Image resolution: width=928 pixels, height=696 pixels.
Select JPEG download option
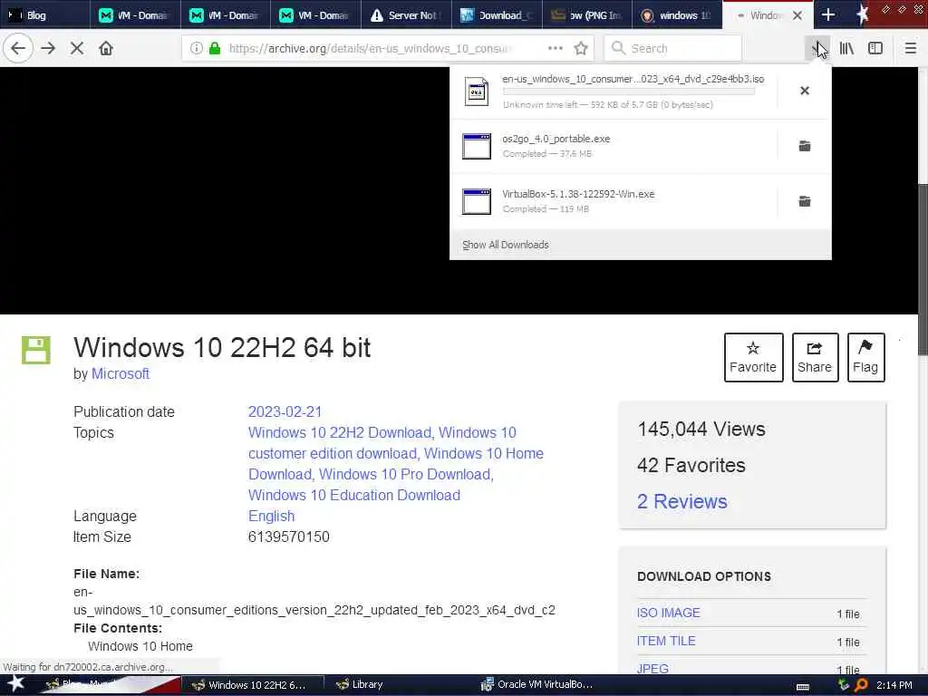coord(652,669)
